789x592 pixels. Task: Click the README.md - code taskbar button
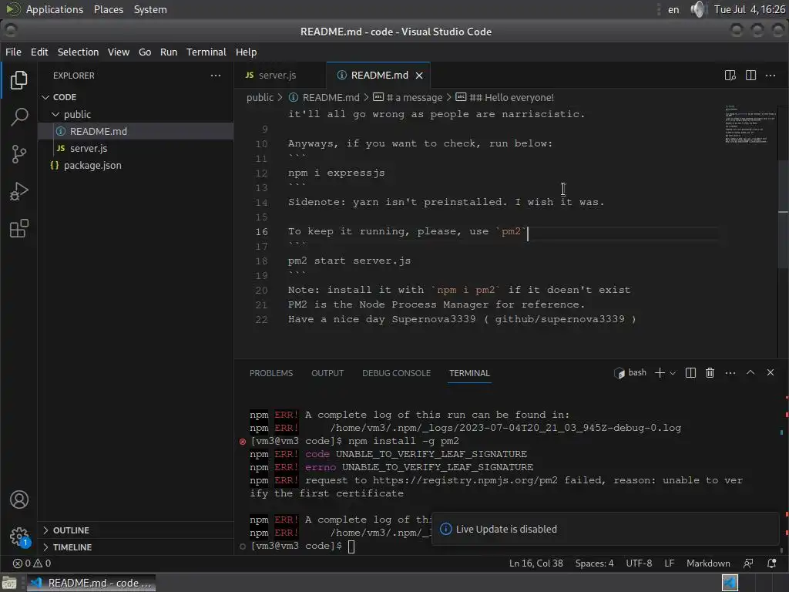(91, 583)
